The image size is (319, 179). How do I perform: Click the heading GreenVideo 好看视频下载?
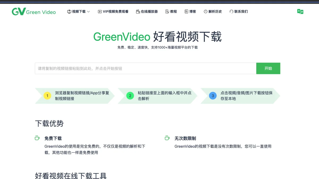click(x=157, y=37)
